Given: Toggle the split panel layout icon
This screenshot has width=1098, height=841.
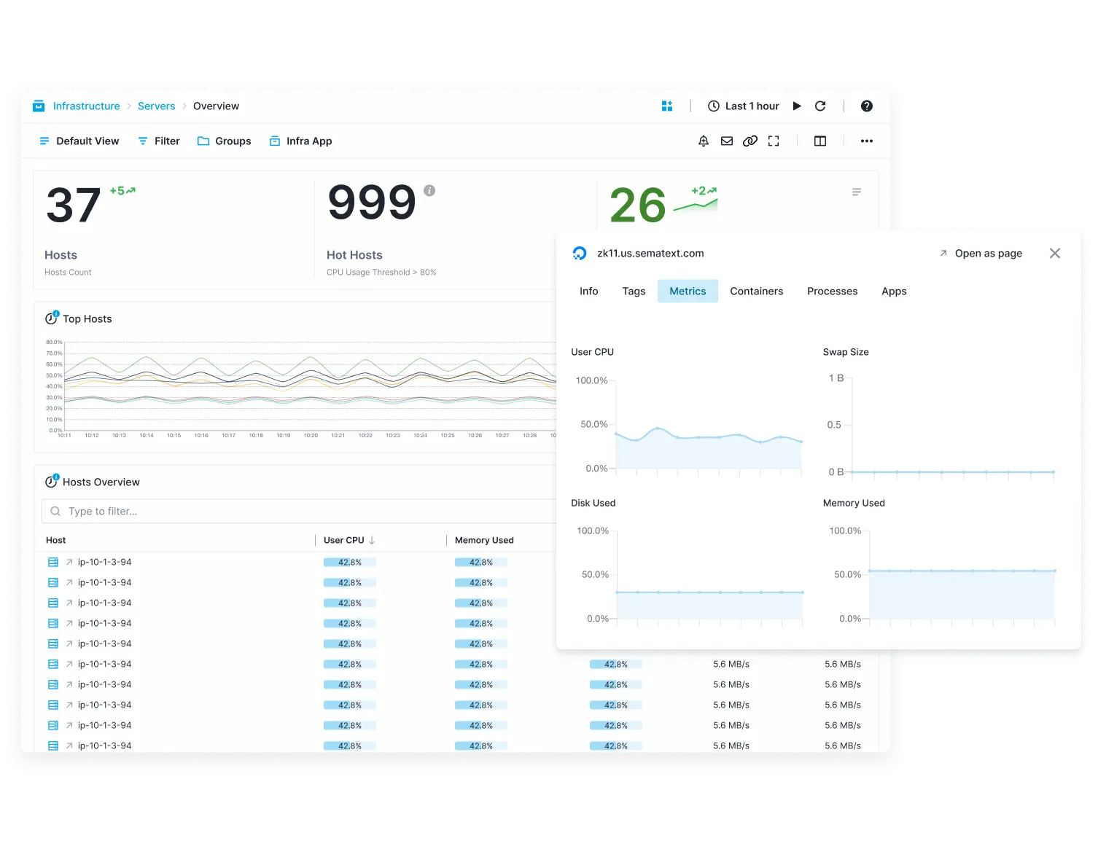Looking at the screenshot, I should pos(819,141).
